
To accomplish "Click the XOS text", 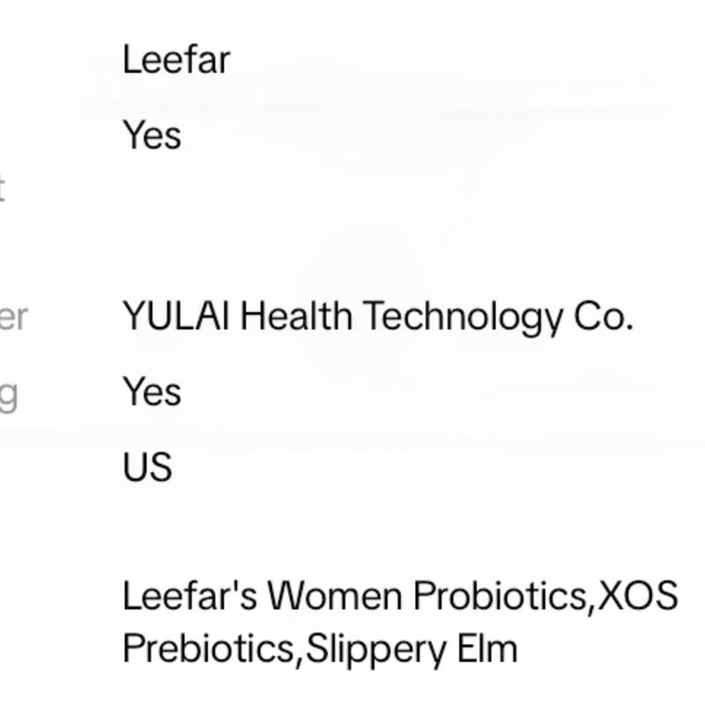I will coord(638,596).
